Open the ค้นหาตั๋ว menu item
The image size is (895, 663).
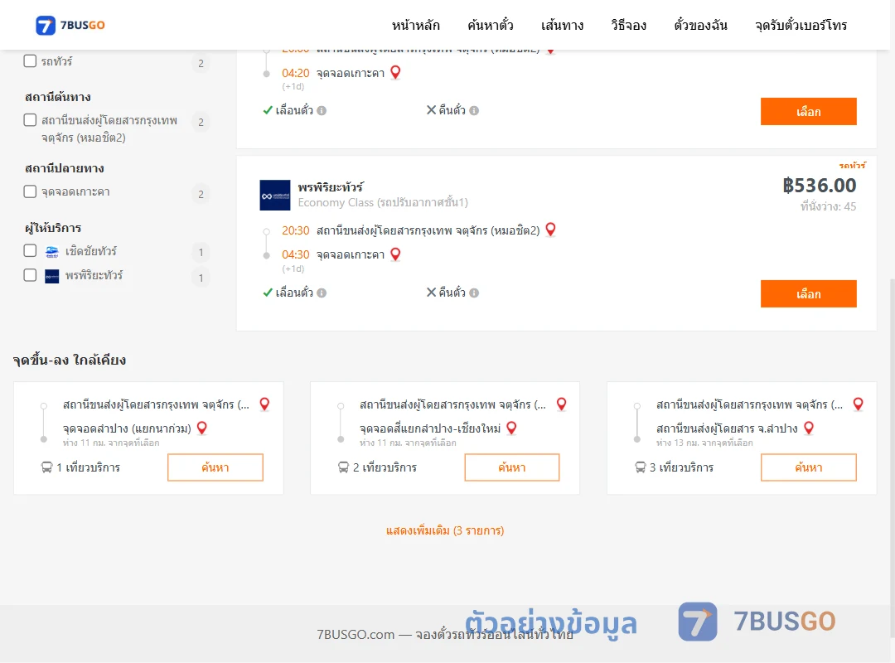pyautogui.click(x=491, y=25)
